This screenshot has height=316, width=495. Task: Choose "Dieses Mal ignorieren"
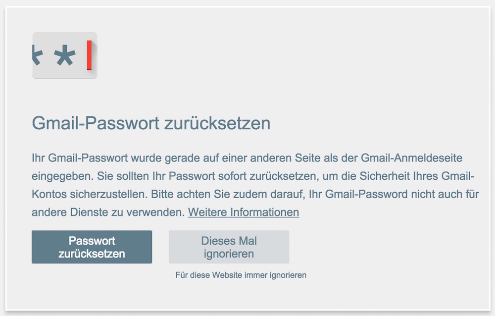coord(229,247)
